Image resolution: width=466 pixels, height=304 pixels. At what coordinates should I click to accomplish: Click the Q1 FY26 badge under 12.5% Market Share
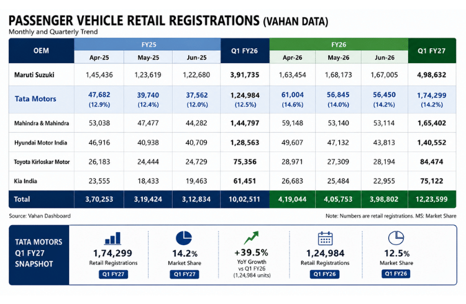tap(396, 274)
